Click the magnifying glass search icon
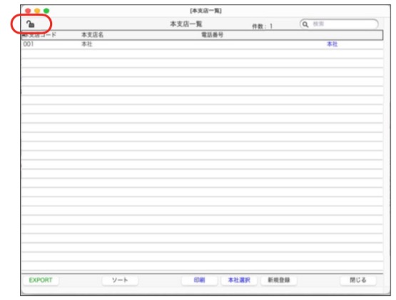 point(305,24)
